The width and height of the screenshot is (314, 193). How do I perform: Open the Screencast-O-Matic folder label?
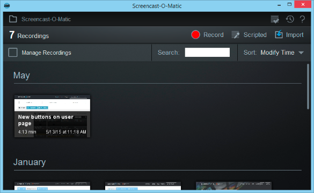pos(46,19)
